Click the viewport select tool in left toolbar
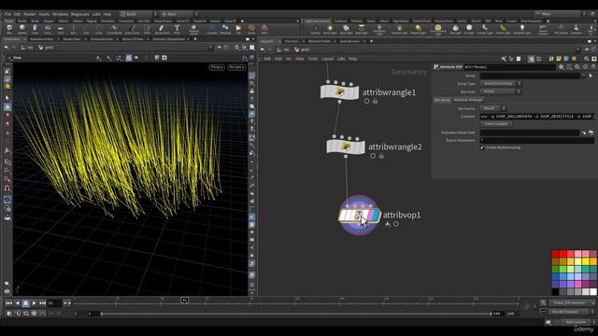The width and height of the screenshot is (598, 336). pyautogui.click(x=7, y=98)
